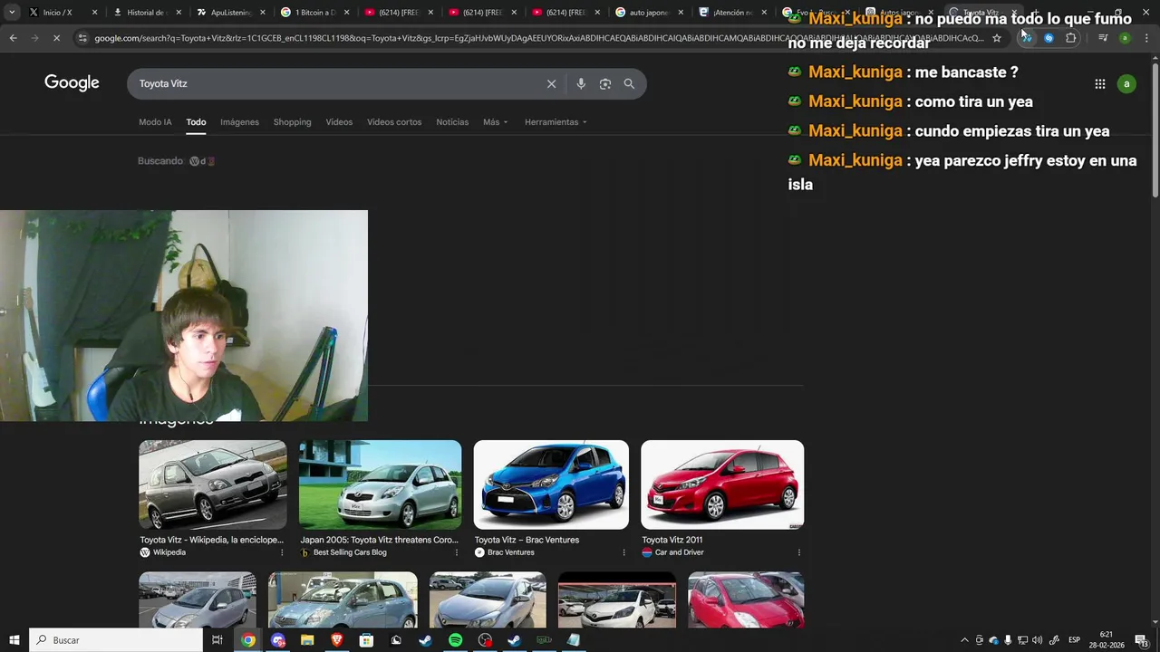Viewport: 1160px width, 652px height.
Task: Stop loading the page
Action: point(55,38)
